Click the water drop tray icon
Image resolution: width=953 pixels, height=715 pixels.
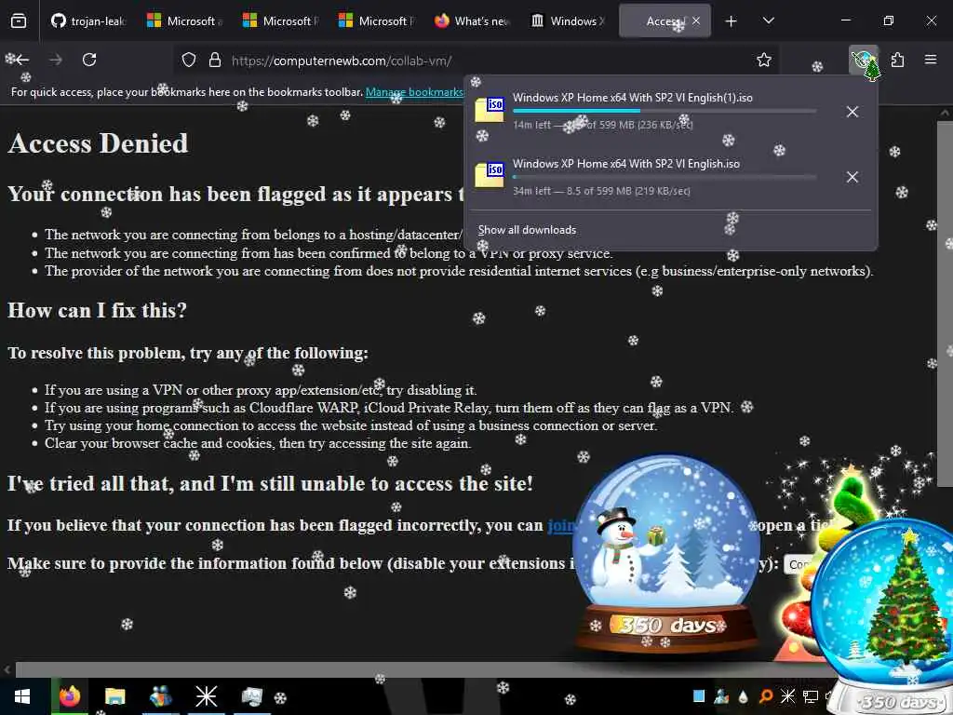744,696
